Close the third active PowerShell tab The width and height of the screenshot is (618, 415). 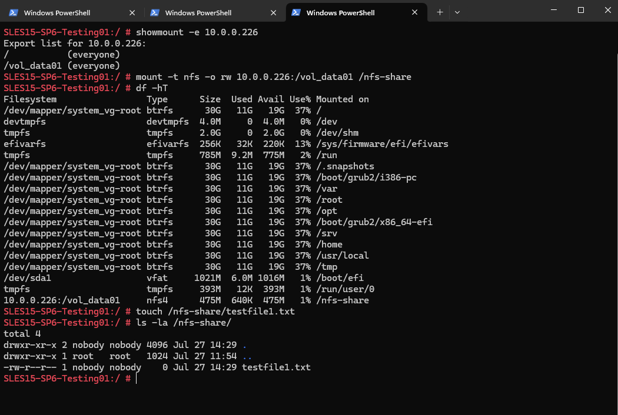point(414,12)
